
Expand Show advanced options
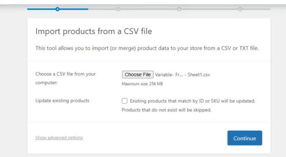tap(59, 138)
